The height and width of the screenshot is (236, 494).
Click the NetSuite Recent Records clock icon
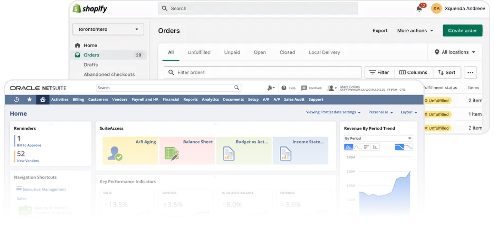tap(17, 99)
